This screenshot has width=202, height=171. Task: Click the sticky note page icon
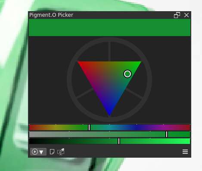[x=52, y=152]
